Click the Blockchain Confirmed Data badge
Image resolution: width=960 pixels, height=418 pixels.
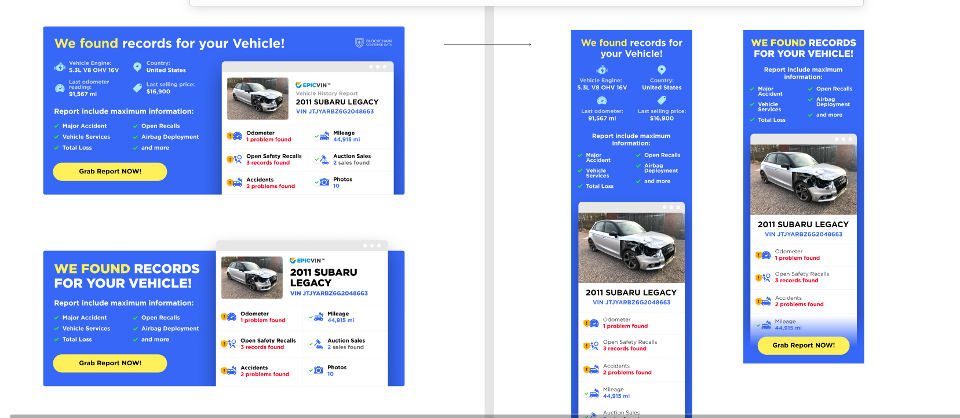click(x=373, y=43)
